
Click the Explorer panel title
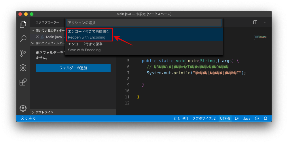(48, 22)
